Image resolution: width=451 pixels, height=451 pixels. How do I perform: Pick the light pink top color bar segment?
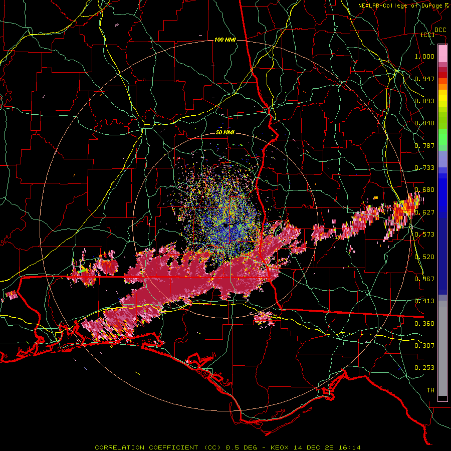(x=442, y=54)
